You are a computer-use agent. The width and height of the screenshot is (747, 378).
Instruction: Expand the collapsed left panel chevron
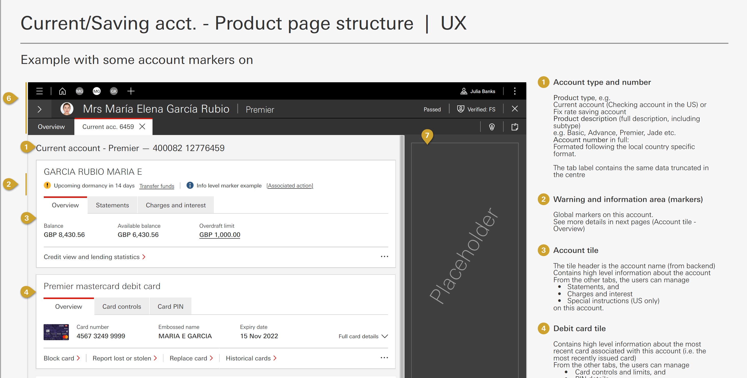pyautogui.click(x=39, y=109)
